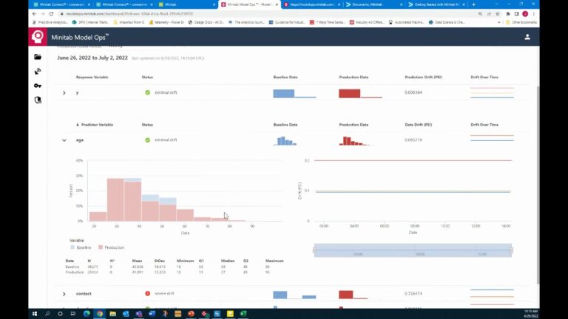Switch to the Documents | Minitab tab
This screenshot has width=568, height=319.
point(374,4)
